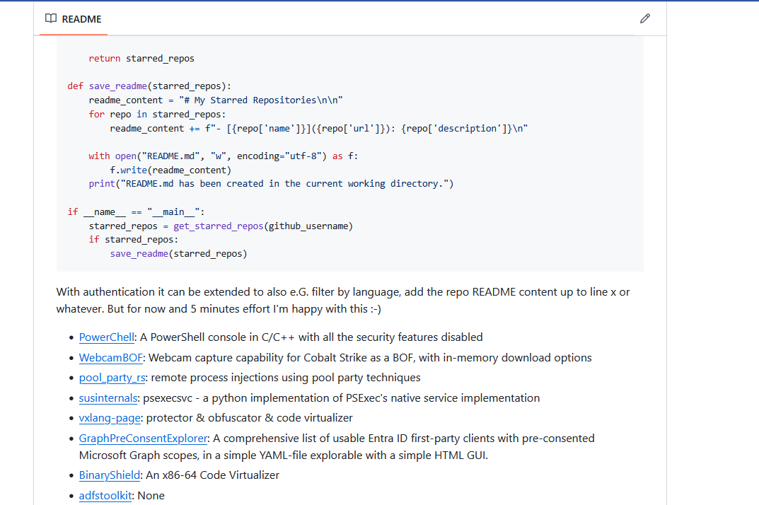Click description 'protector & obfuscator & code virtualizer'
Screen dimensions: 759x505
[249, 418]
